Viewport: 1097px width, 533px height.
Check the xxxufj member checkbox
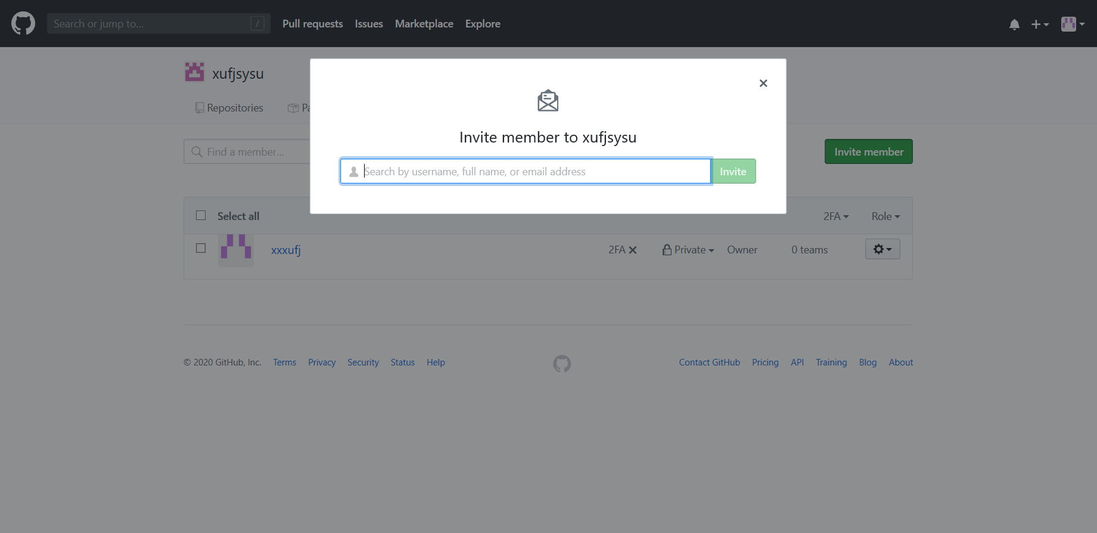click(x=201, y=248)
